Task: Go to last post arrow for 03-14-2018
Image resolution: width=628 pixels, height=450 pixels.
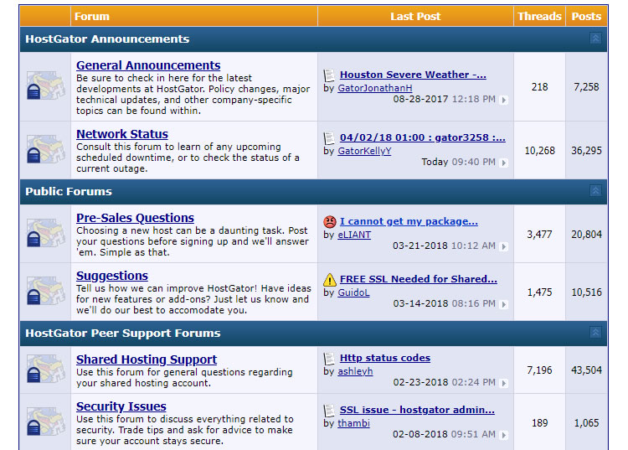Action: click(x=504, y=304)
